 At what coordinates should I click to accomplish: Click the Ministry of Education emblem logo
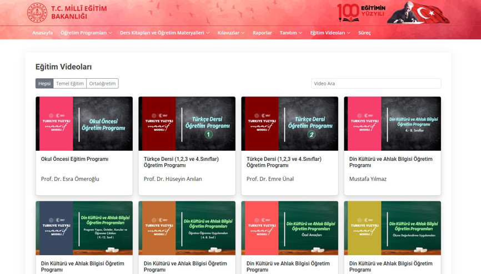click(x=37, y=12)
